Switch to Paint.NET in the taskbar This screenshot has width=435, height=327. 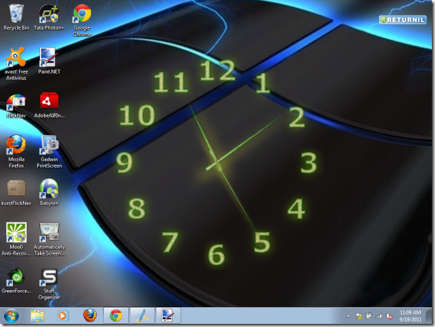pyautogui.click(x=168, y=315)
